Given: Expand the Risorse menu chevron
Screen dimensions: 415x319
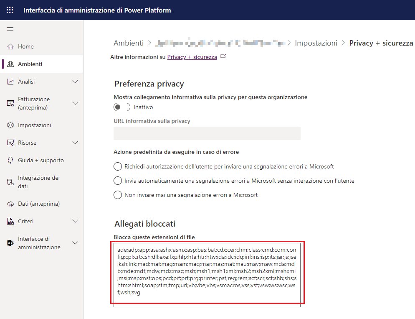Looking at the screenshot, I should (x=75, y=143).
